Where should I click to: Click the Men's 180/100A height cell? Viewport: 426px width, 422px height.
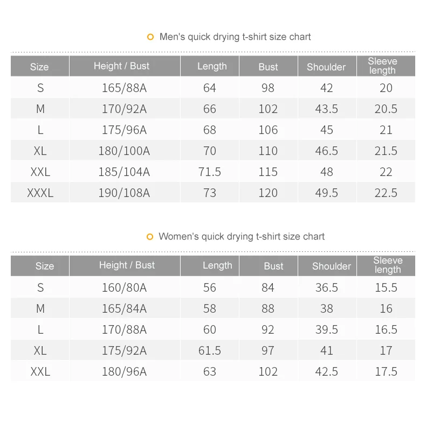124,151
